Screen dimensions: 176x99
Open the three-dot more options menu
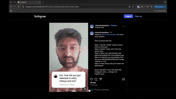123,26
